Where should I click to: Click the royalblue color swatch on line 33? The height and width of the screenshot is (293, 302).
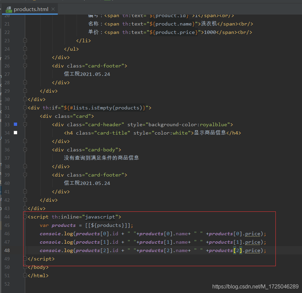[15, 124]
